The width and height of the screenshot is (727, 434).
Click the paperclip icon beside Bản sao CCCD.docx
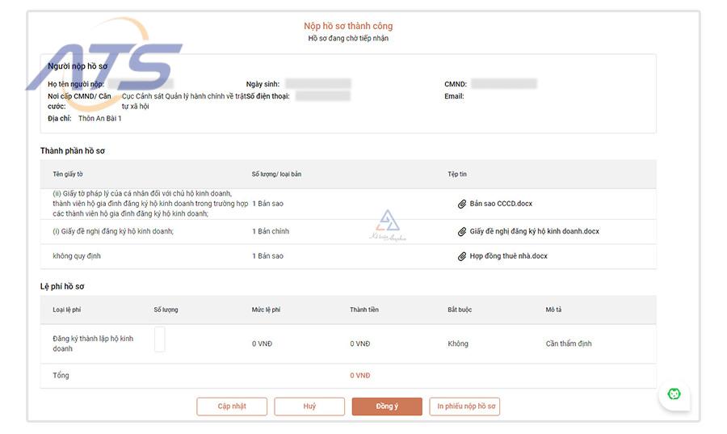tap(462, 204)
